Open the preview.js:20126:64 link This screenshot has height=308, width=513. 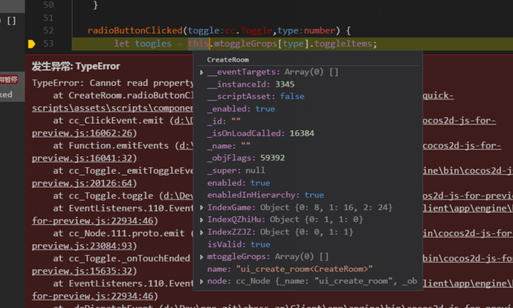[82, 183]
